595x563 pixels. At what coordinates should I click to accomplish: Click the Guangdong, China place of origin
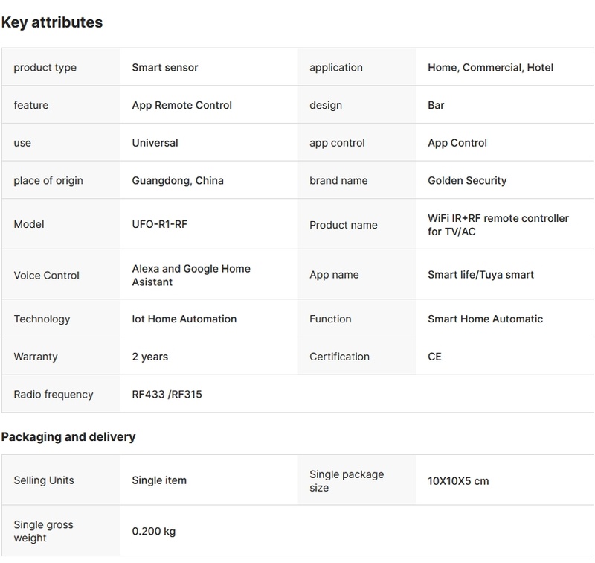[178, 181]
